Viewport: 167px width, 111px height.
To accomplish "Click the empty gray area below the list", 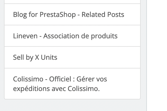I will coord(73,105).
